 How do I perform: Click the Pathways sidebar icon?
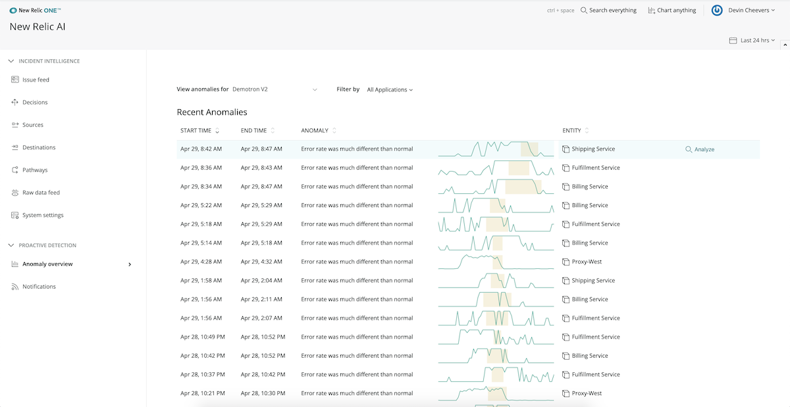click(15, 170)
